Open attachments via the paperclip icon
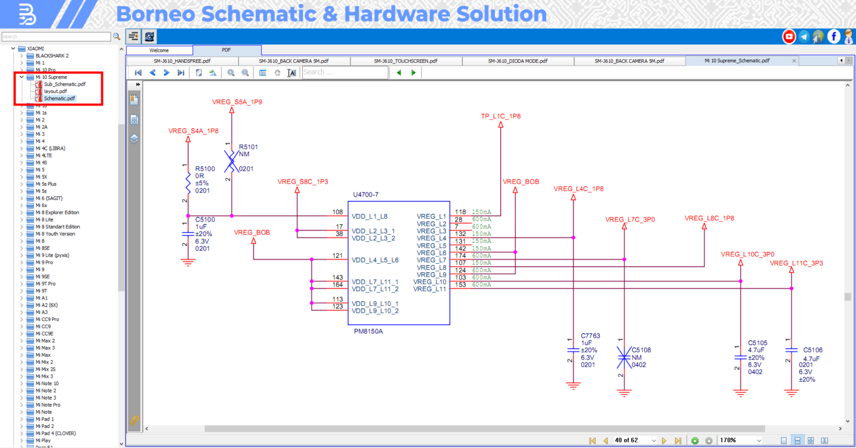856x448 pixels. (134, 421)
